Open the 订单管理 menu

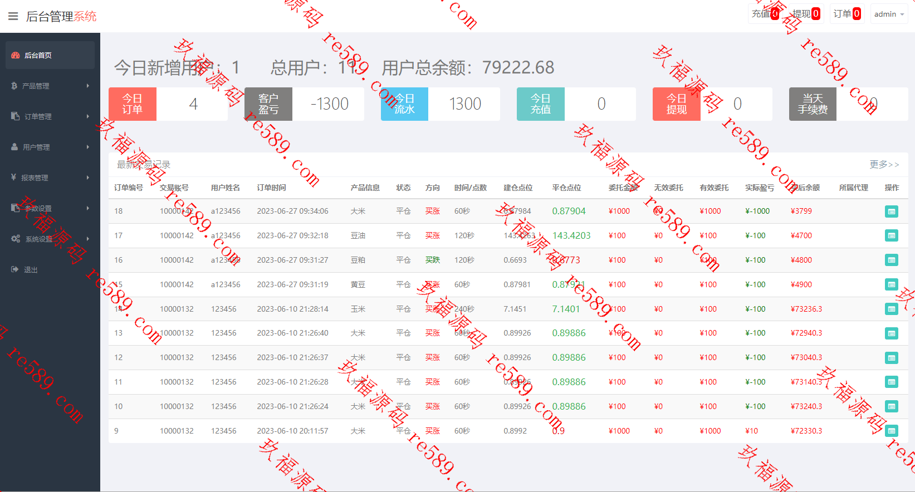[50, 116]
